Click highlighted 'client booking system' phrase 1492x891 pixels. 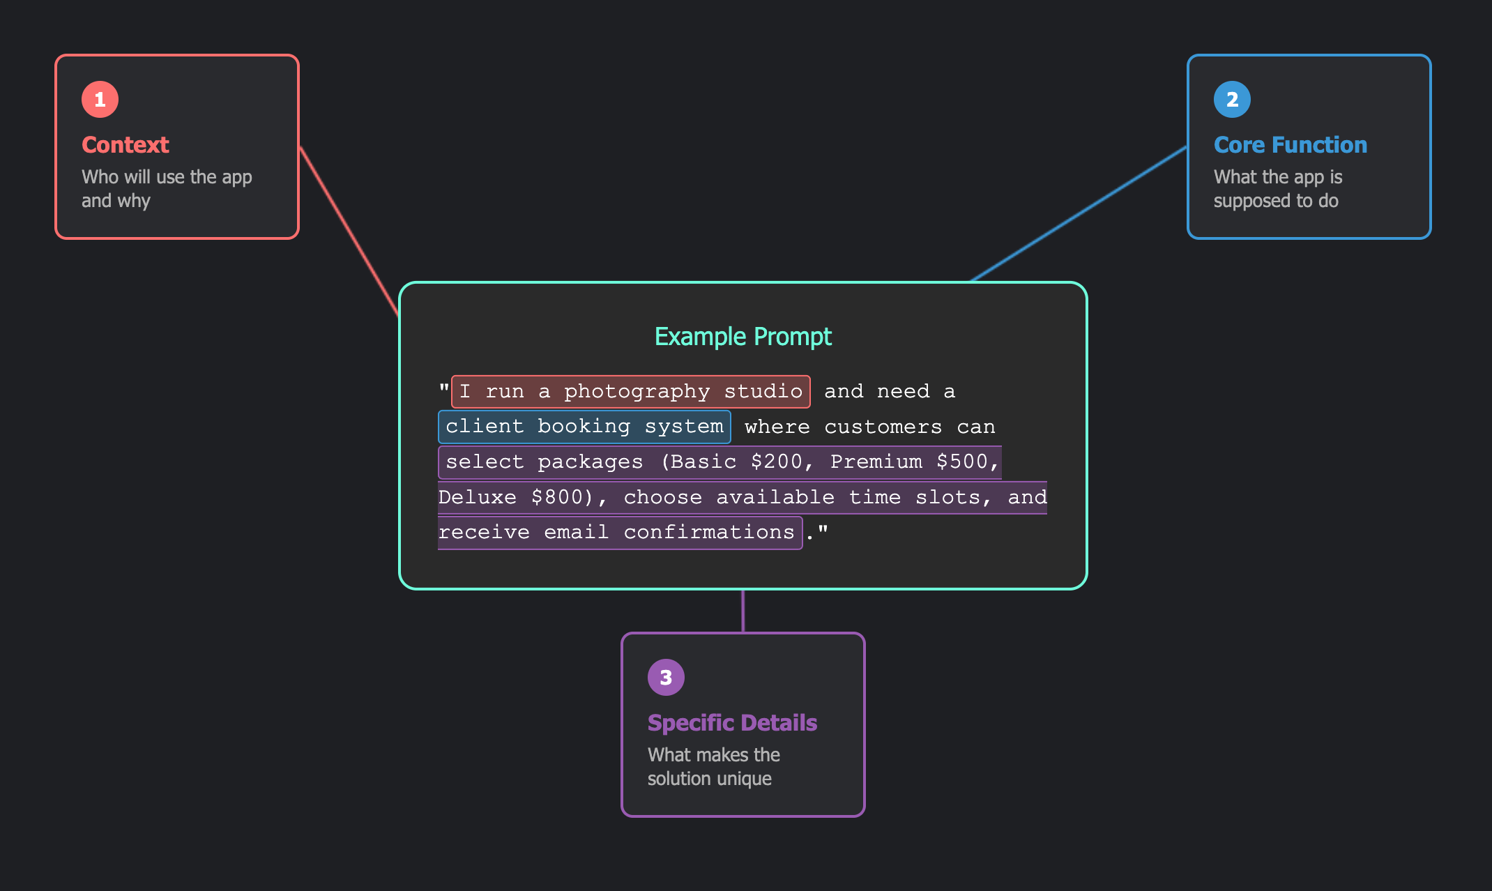point(584,427)
